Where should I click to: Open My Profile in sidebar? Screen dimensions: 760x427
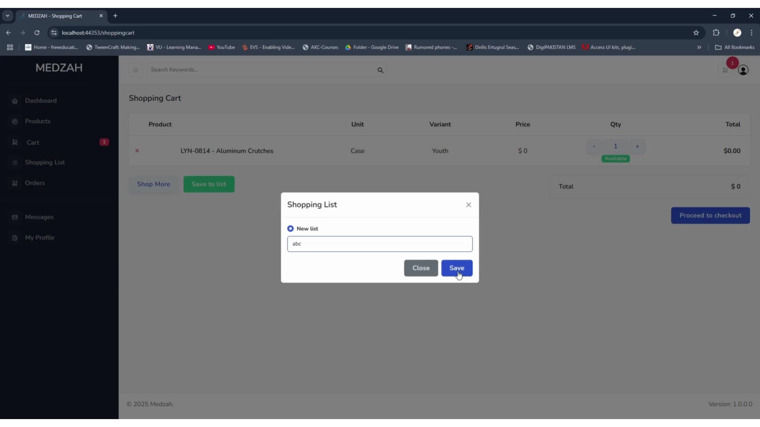(x=40, y=238)
